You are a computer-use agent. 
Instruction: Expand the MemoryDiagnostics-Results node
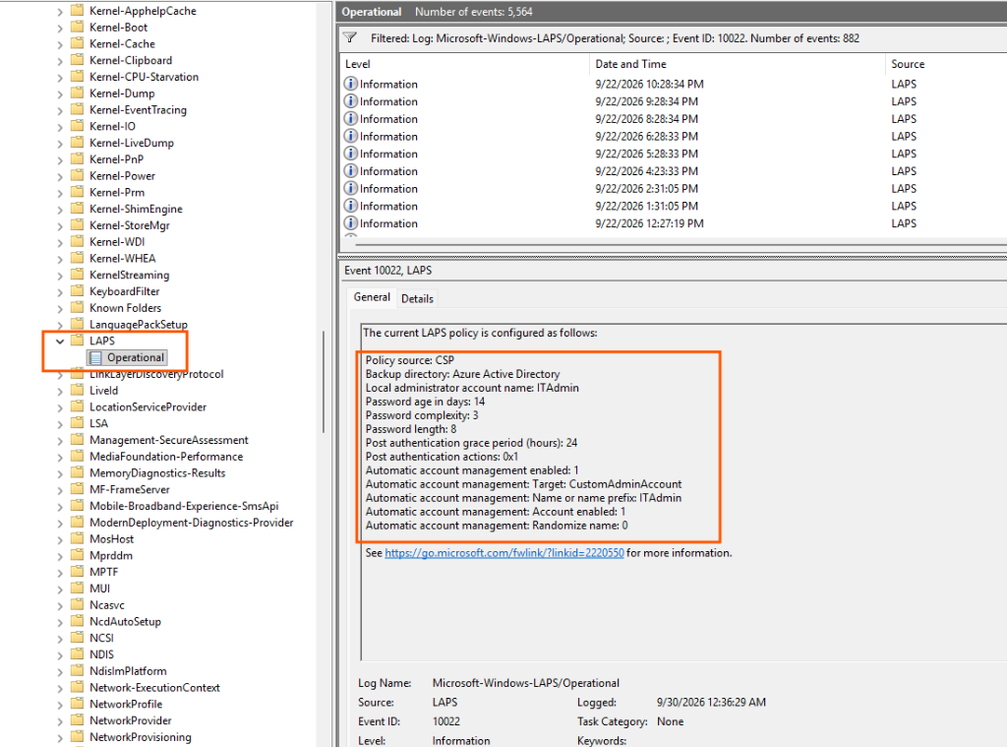coord(60,473)
